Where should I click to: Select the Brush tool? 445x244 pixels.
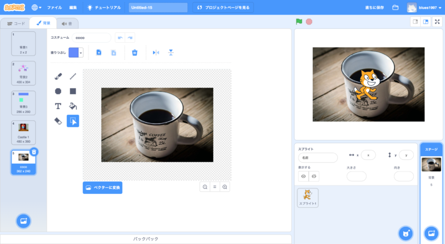pos(58,76)
